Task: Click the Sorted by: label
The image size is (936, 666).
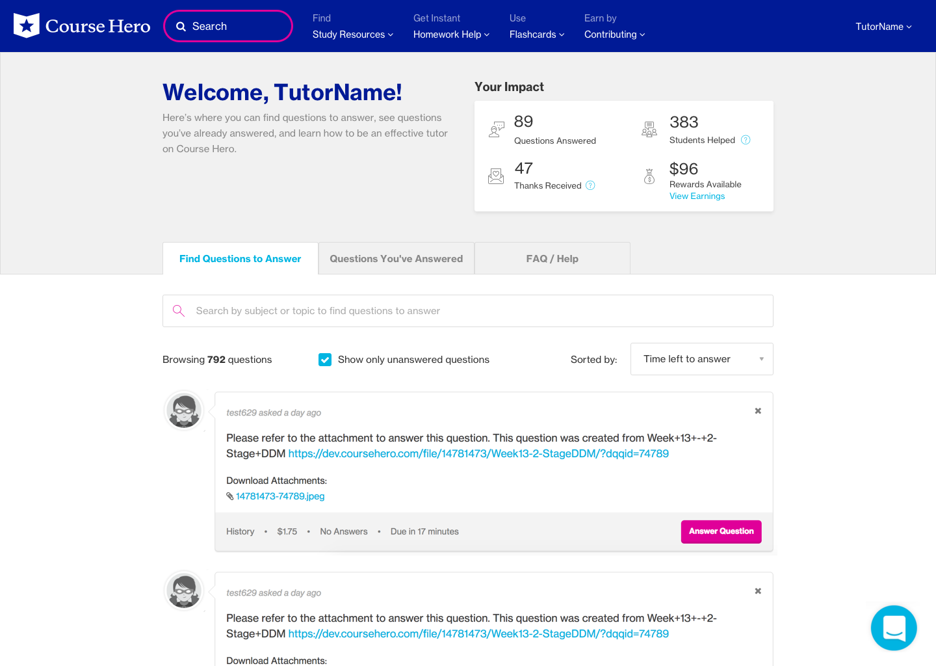Action: (594, 360)
